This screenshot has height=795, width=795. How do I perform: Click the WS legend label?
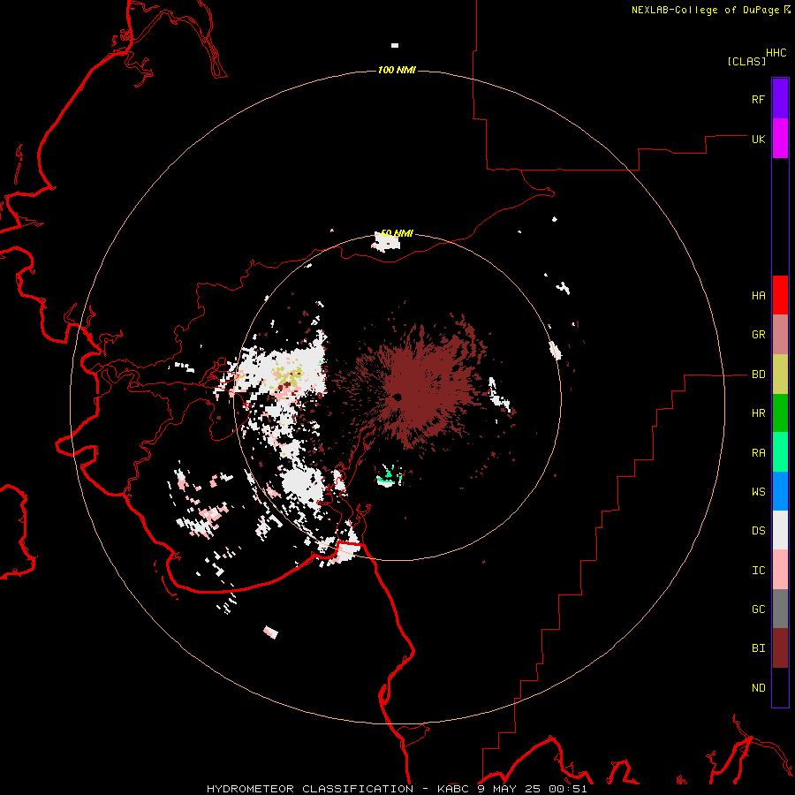click(758, 492)
